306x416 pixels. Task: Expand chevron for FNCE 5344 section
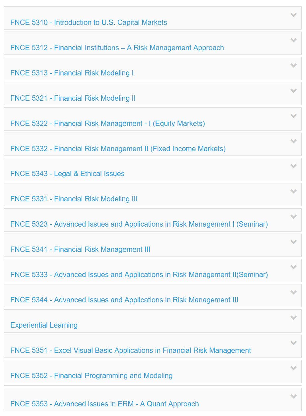[293, 292]
